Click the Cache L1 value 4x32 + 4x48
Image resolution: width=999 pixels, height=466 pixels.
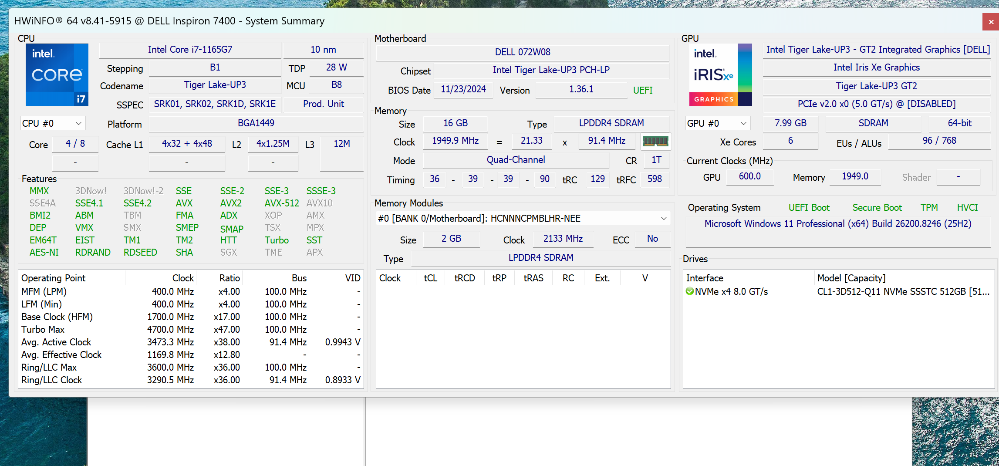tap(187, 144)
